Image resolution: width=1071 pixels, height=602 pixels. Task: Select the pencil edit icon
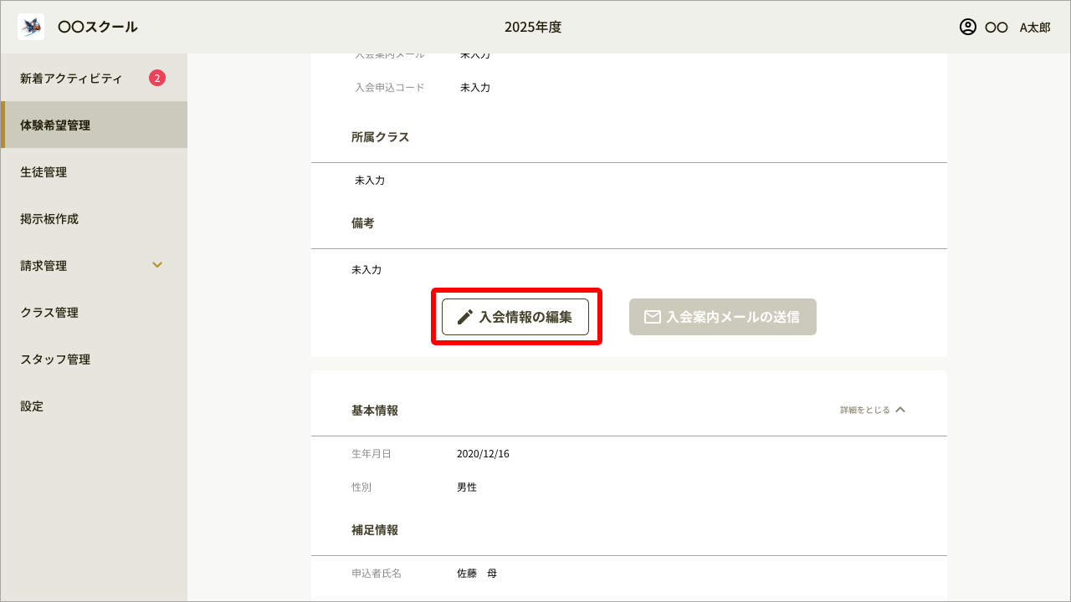[465, 317]
